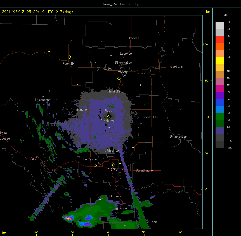Viewport: 241px width, 236px height.
Task: Click the HighRiver label
Action: 120,208
